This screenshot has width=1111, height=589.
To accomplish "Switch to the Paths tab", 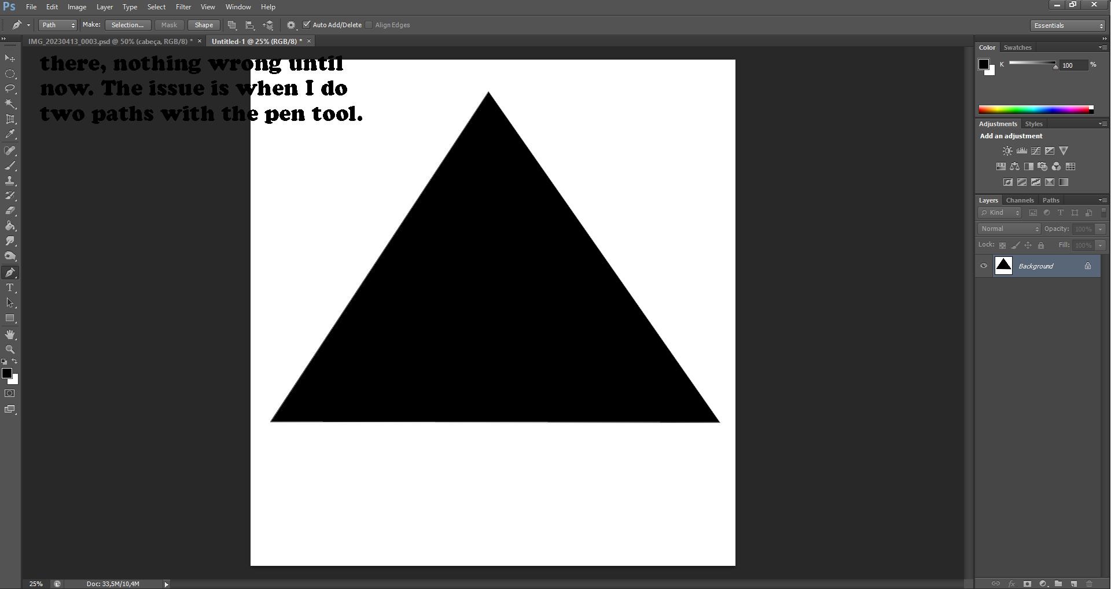I will [1051, 200].
